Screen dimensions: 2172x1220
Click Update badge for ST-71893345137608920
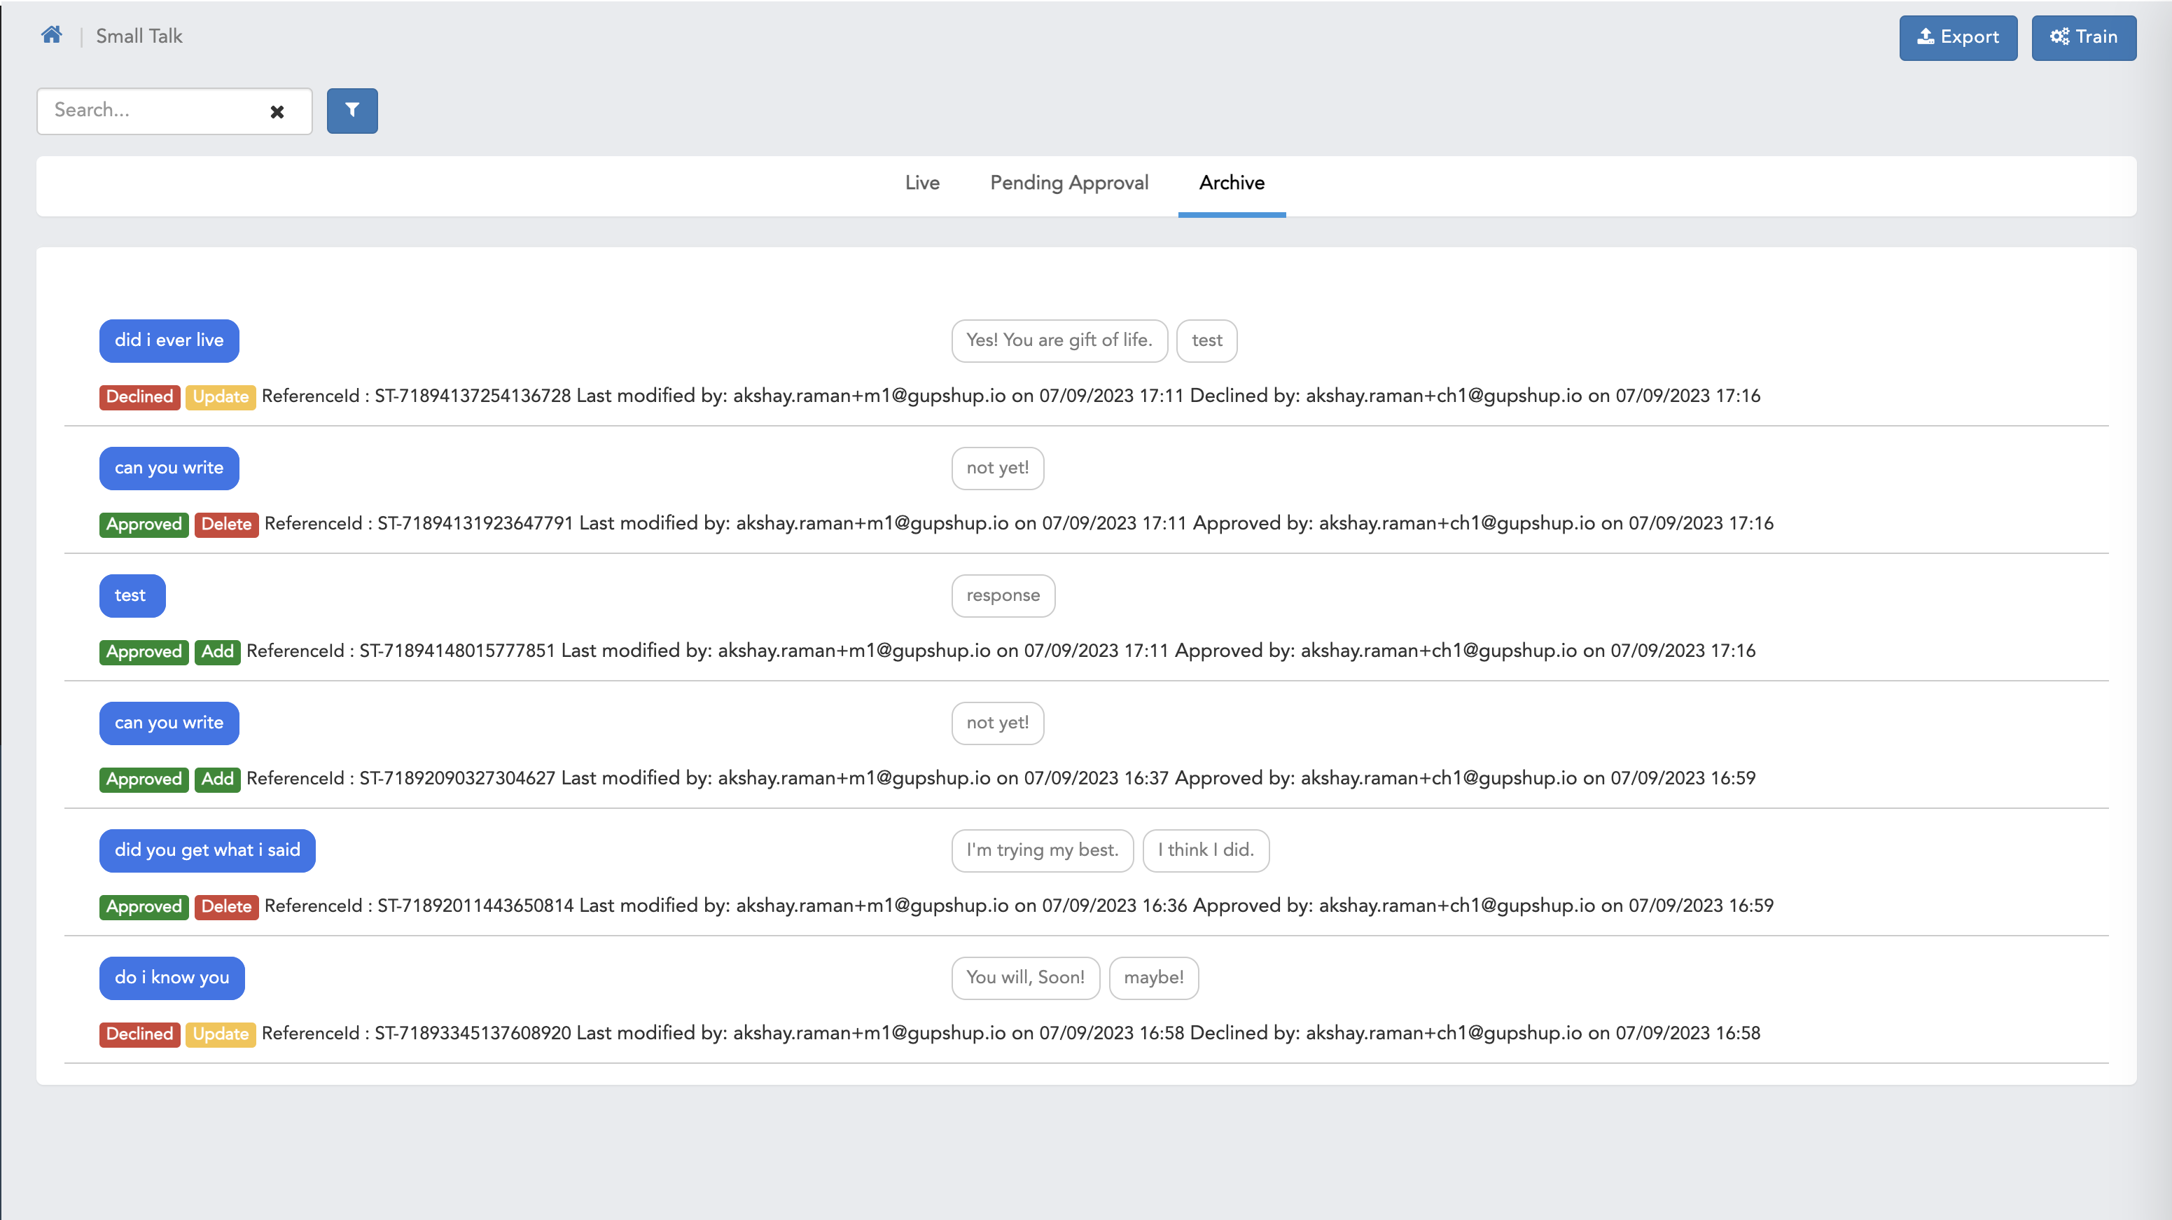click(x=220, y=1034)
